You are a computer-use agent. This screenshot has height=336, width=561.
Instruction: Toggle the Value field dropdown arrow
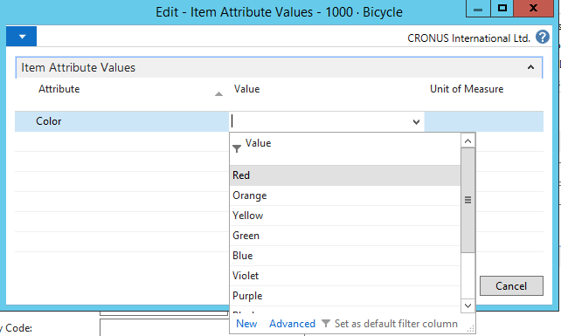(x=416, y=122)
